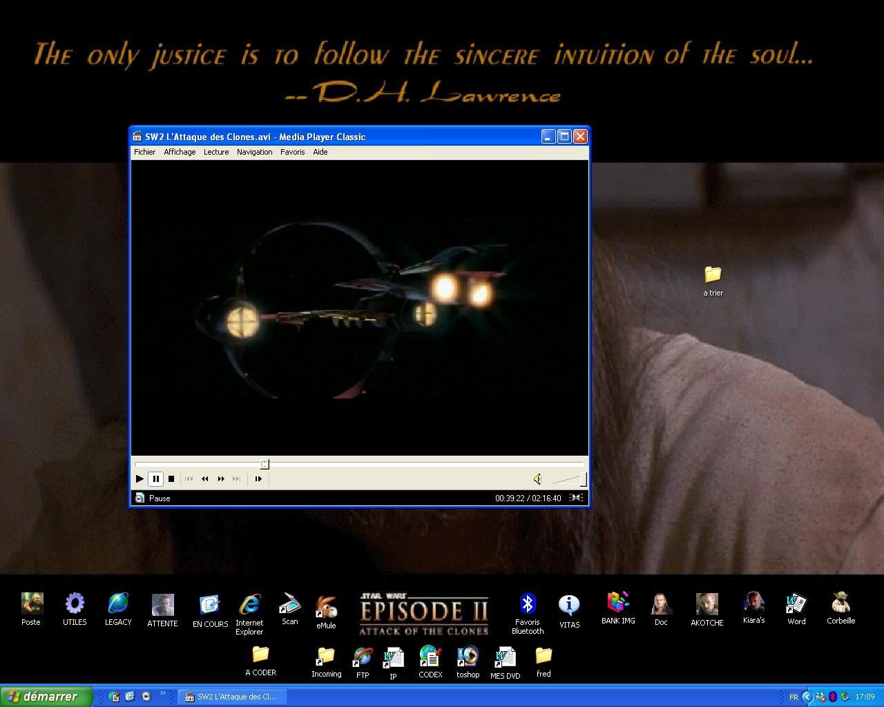Viewport: 884px width, 707px height.
Task: Step forward one frame
Action: click(258, 478)
